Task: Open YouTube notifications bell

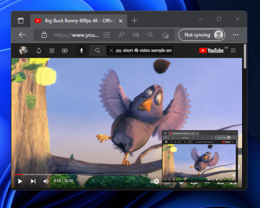Action: click(x=39, y=51)
